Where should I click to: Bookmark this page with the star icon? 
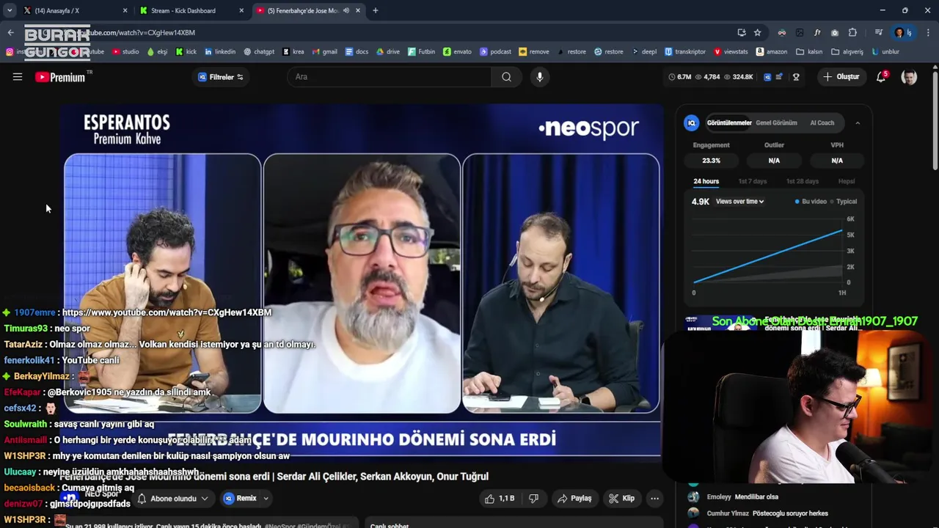(x=758, y=32)
